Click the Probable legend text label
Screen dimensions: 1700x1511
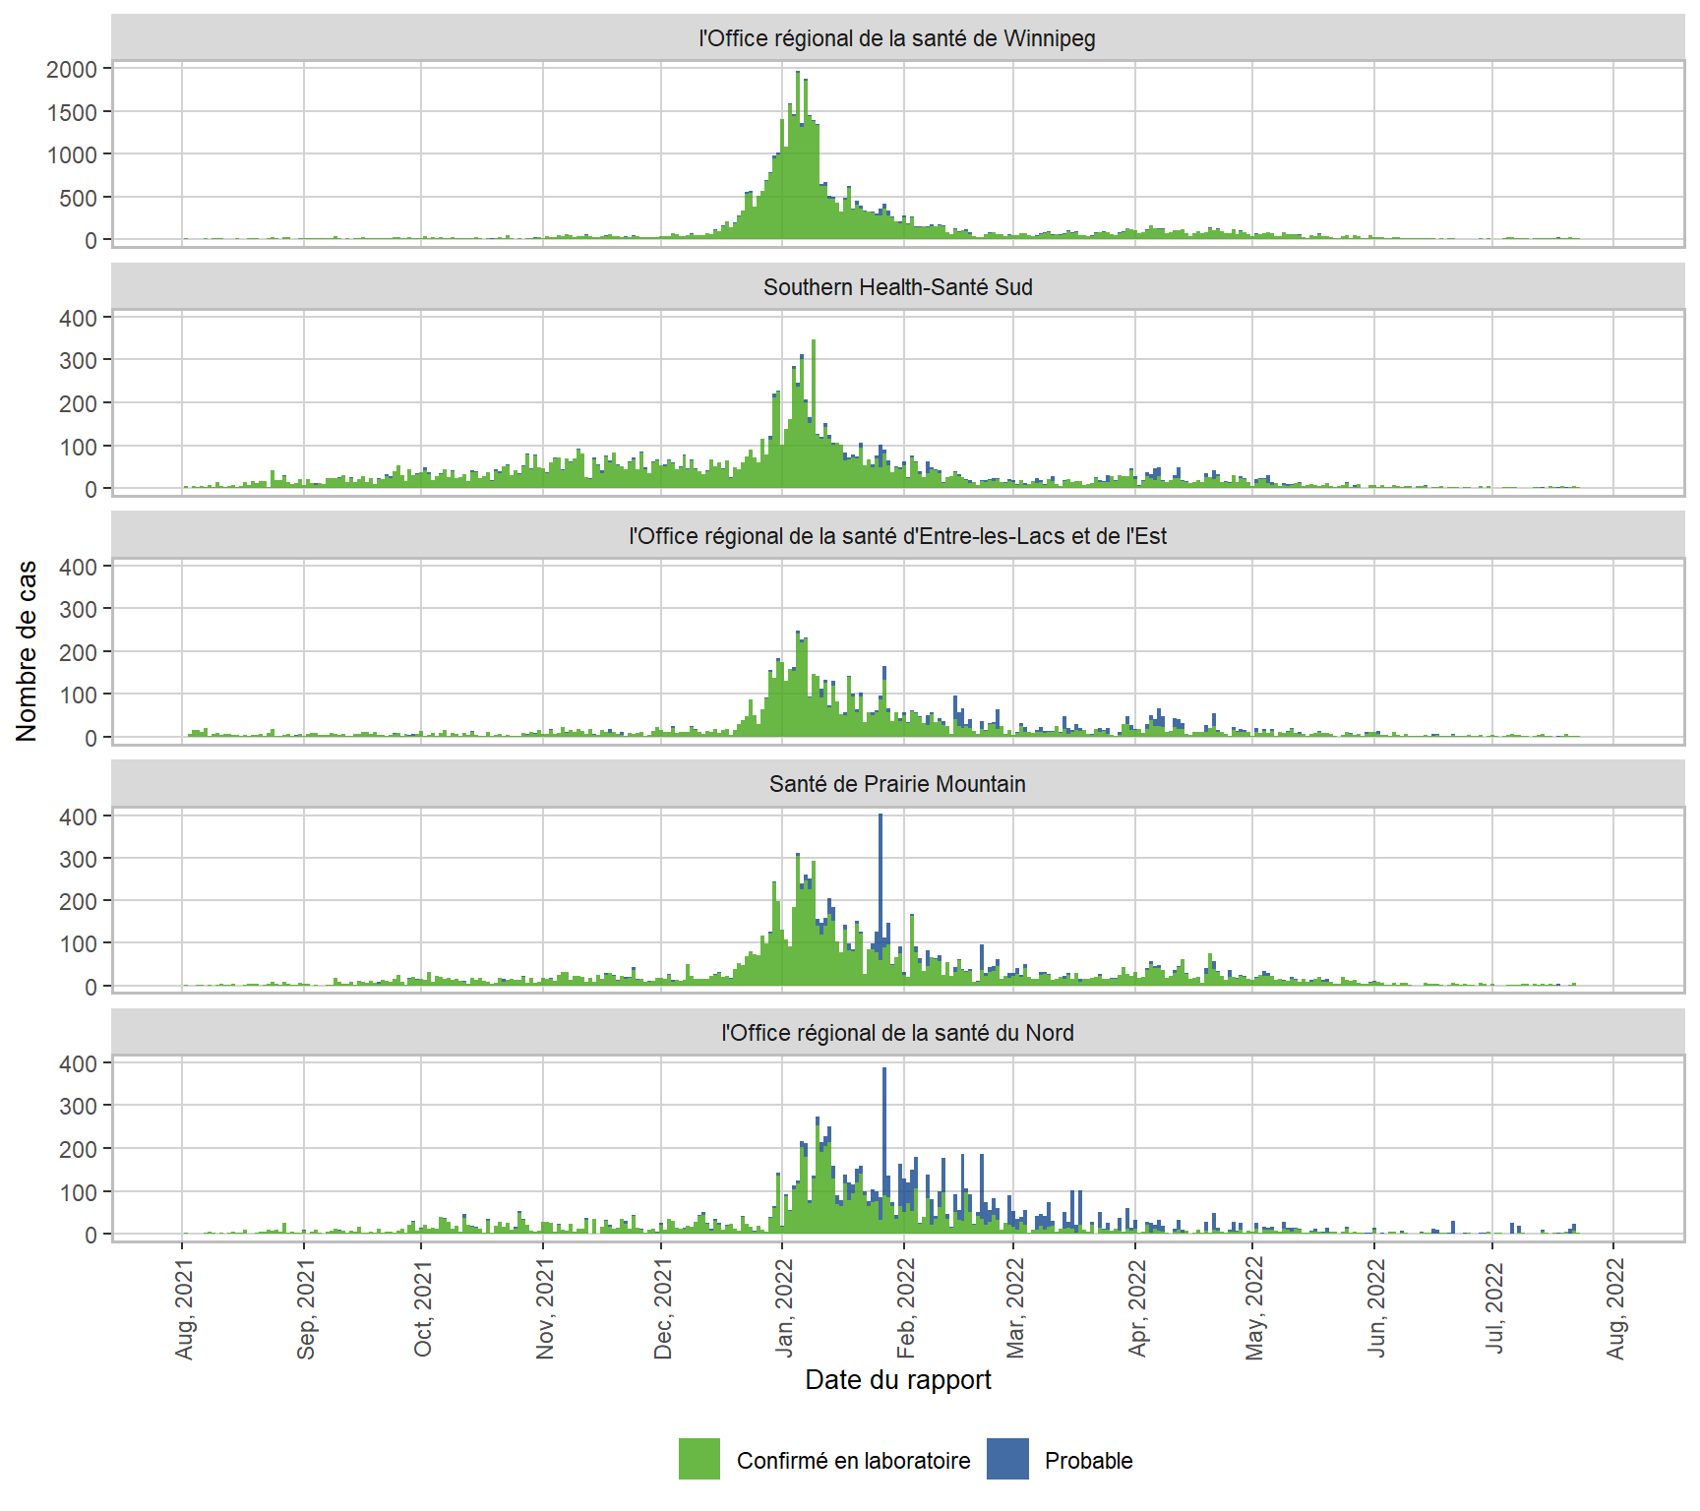[x=1088, y=1461]
